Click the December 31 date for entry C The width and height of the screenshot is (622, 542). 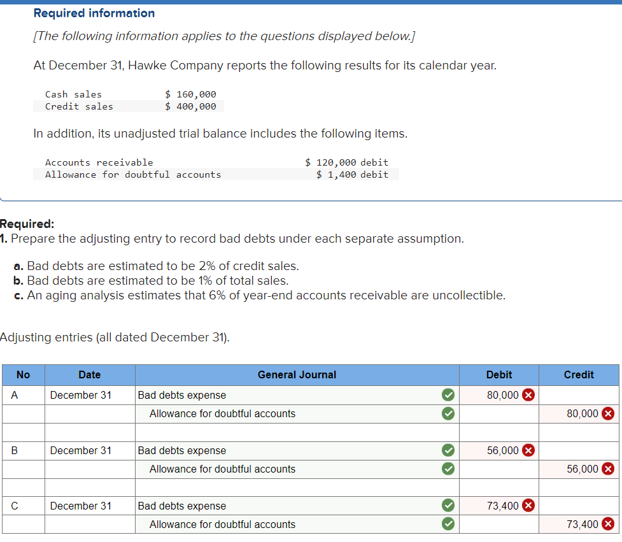[x=80, y=506]
